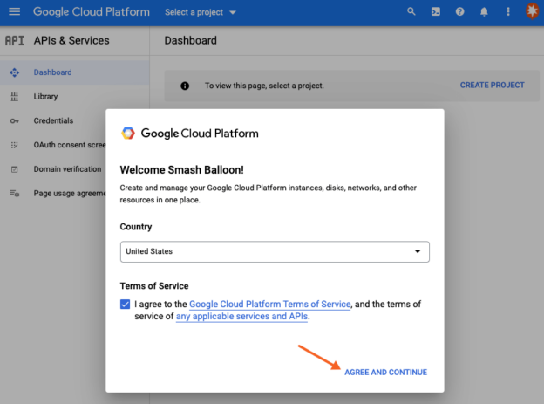Open the Select a project dropdown

pyautogui.click(x=201, y=12)
